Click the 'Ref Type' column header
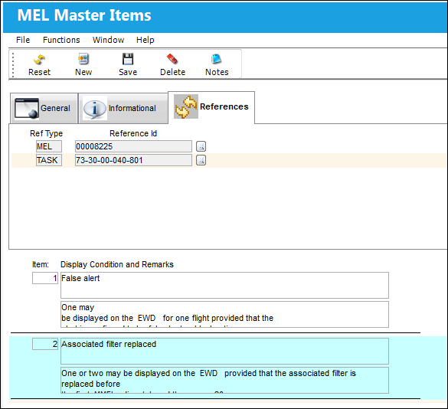This screenshot has width=448, height=409. click(x=46, y=133)
